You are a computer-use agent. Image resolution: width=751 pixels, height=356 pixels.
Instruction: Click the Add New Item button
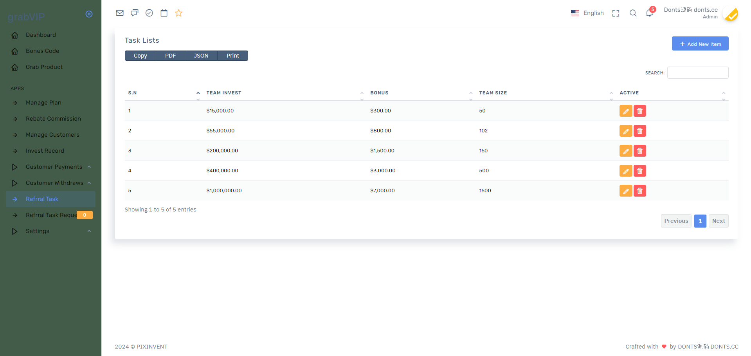click(700, 43)
